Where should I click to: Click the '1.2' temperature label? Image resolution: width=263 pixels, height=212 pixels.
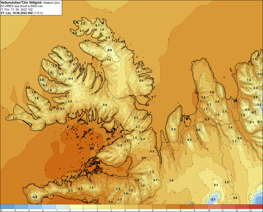(x=235, y=141)
